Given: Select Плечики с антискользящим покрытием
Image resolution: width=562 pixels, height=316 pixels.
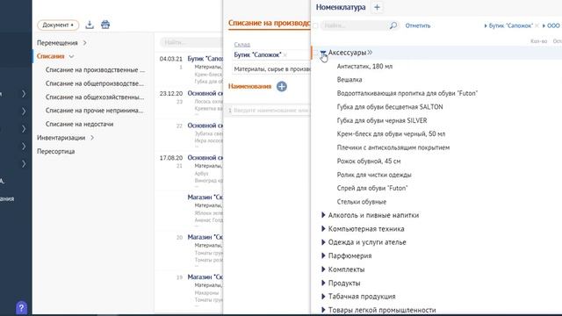Looking at the screenshot, I should (x=393, y=147).
